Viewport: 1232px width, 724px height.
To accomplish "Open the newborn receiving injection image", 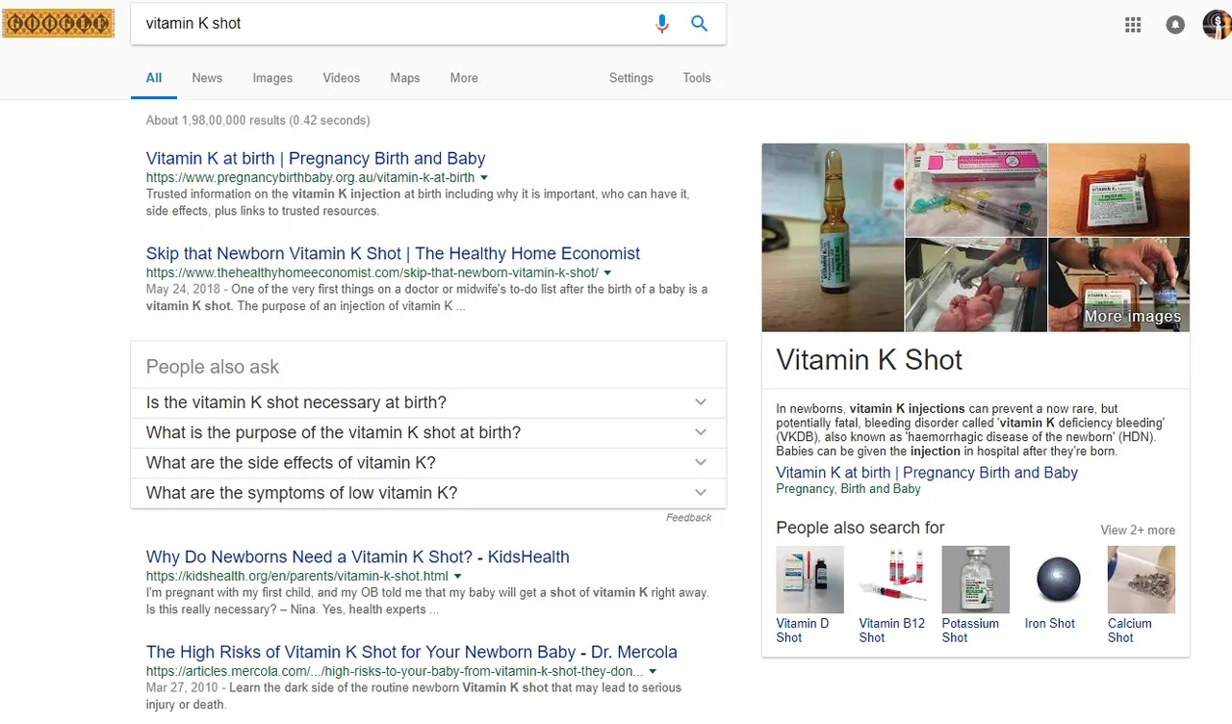I will 976,285.
